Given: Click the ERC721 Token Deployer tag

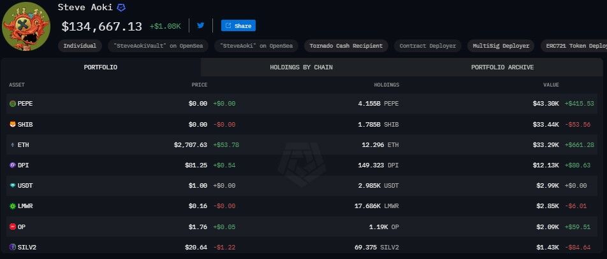Looking at the screenshot, I should click(574, 46).
